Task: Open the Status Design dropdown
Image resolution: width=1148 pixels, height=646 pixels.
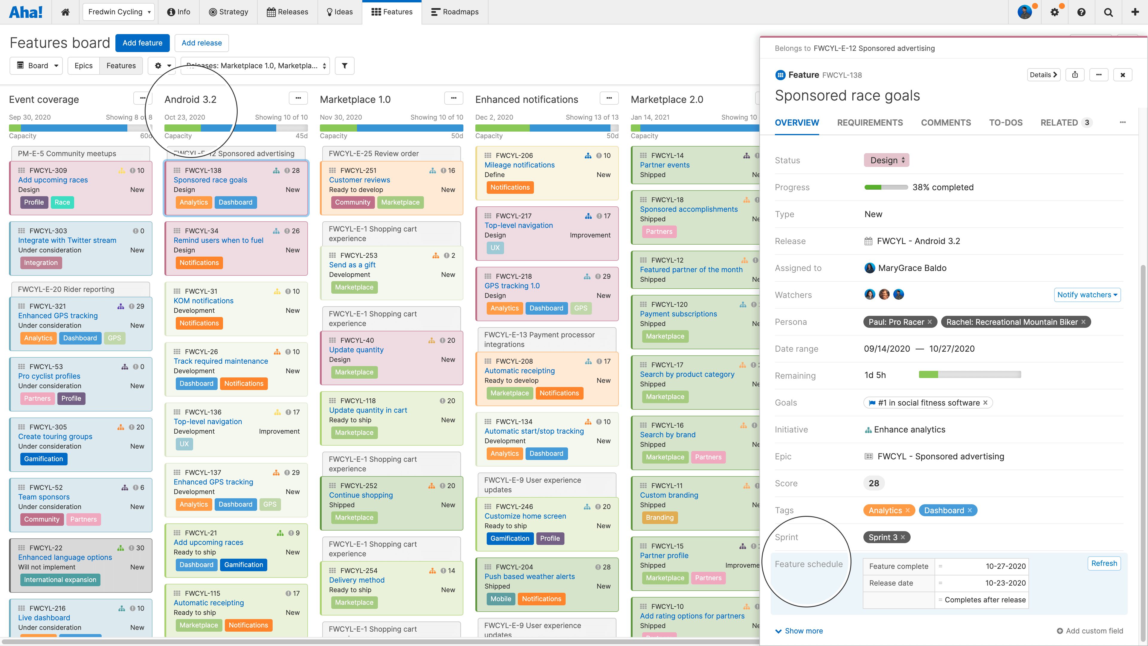Action: (x=886, y=161)
